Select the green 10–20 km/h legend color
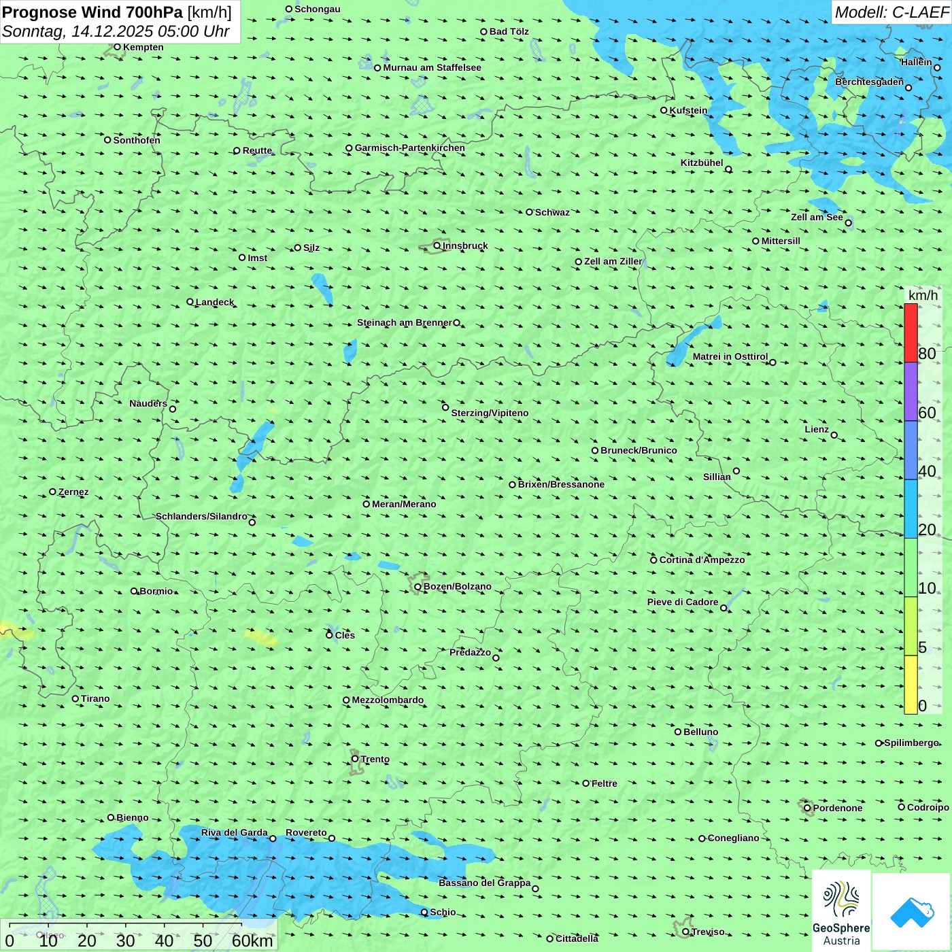 pyautogui.click(x=911, y=568)
